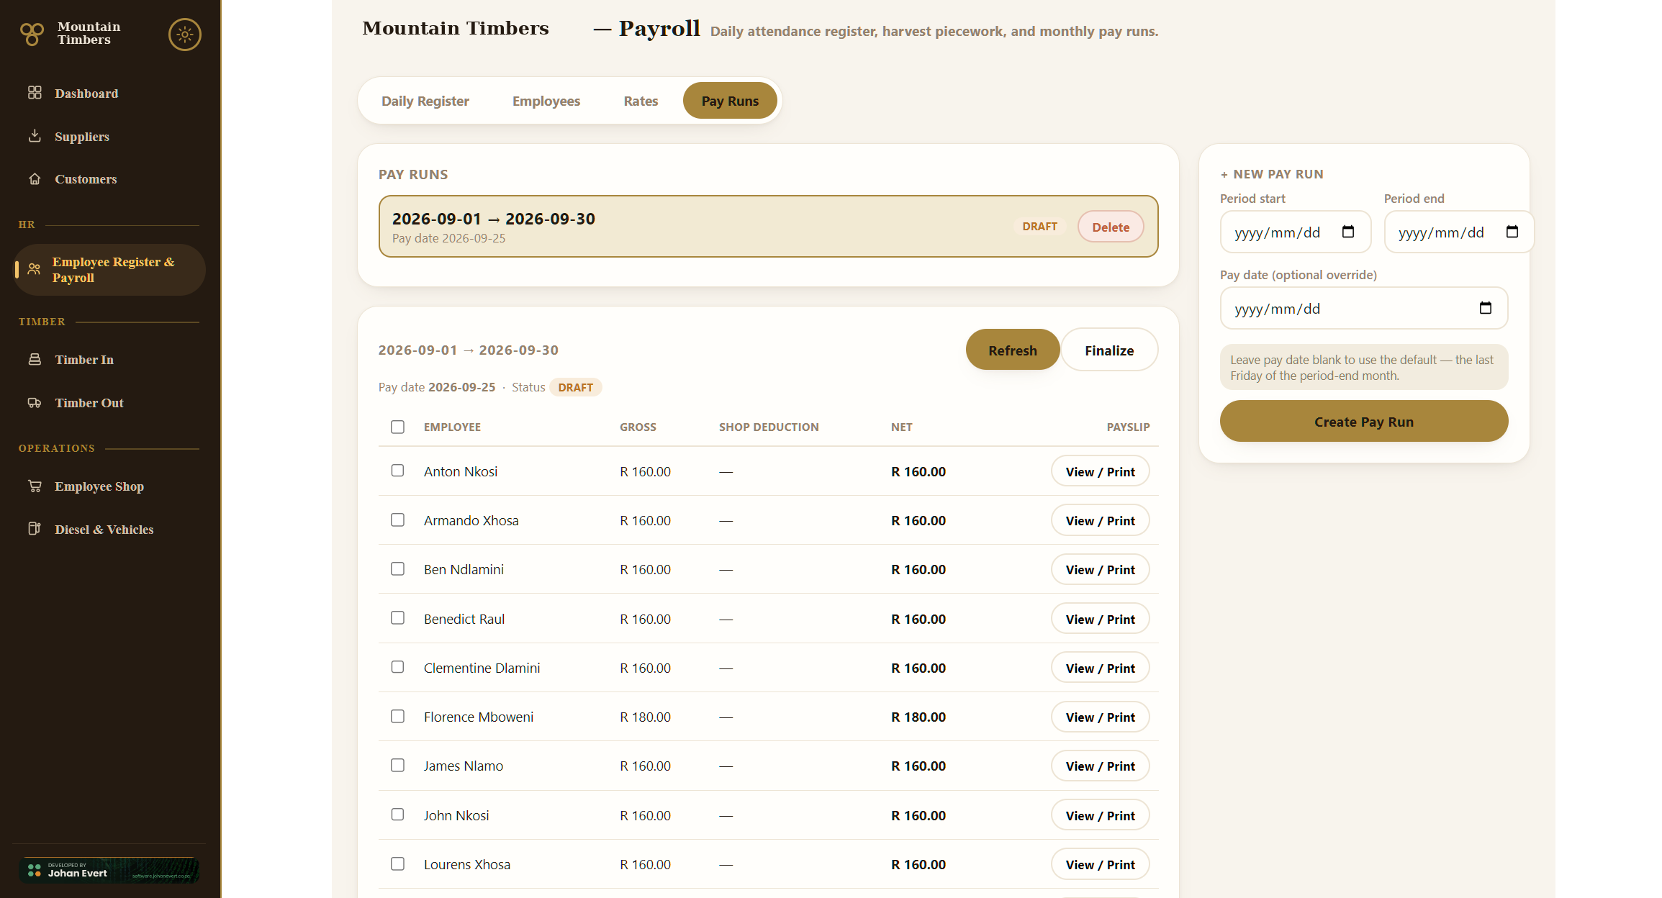View / Print payslip for John Nkosi
The height and width of the screenshot is (898, 1662).
coord(1100,815)
